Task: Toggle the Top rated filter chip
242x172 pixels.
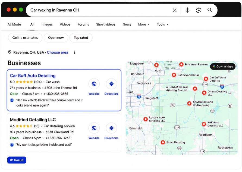Action: tap(81, 38)
